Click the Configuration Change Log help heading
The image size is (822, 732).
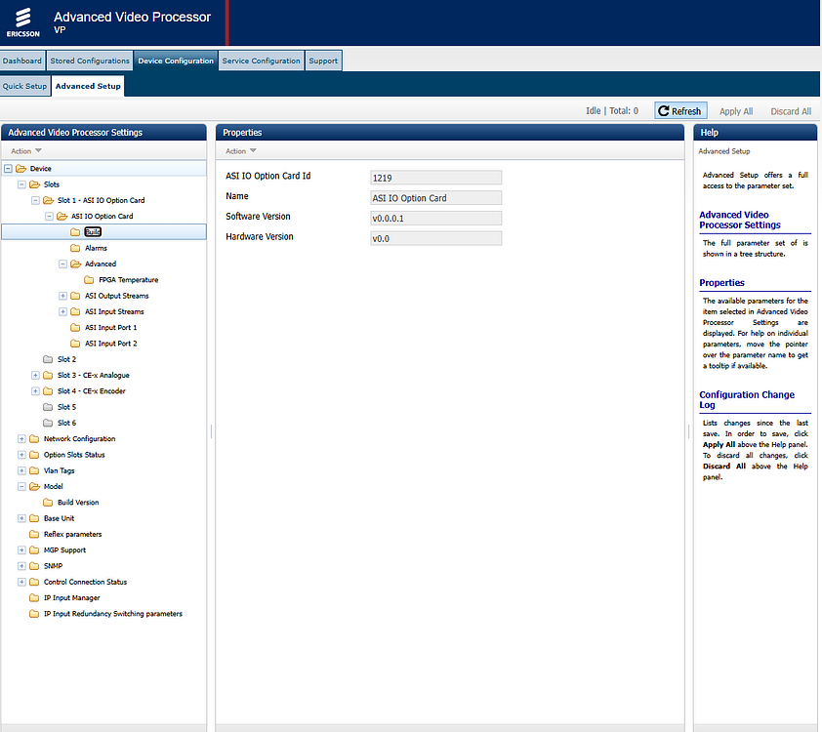point(747,400)
